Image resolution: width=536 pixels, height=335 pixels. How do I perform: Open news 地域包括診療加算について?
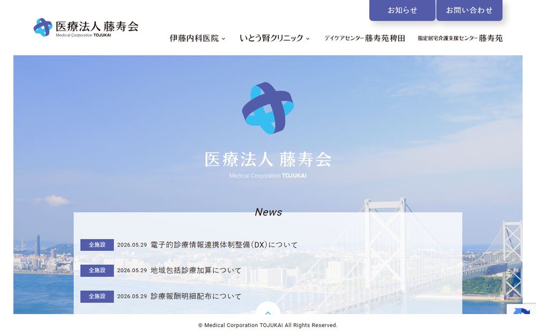(196, 270)
